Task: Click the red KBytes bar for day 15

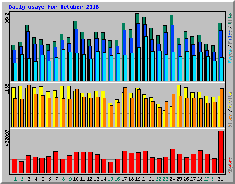Action: click(111, 167)
